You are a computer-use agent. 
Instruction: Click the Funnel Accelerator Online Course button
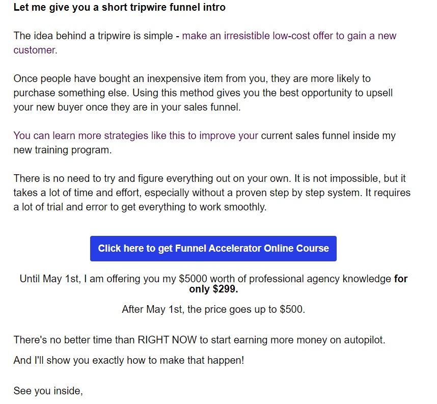[213, 249]
